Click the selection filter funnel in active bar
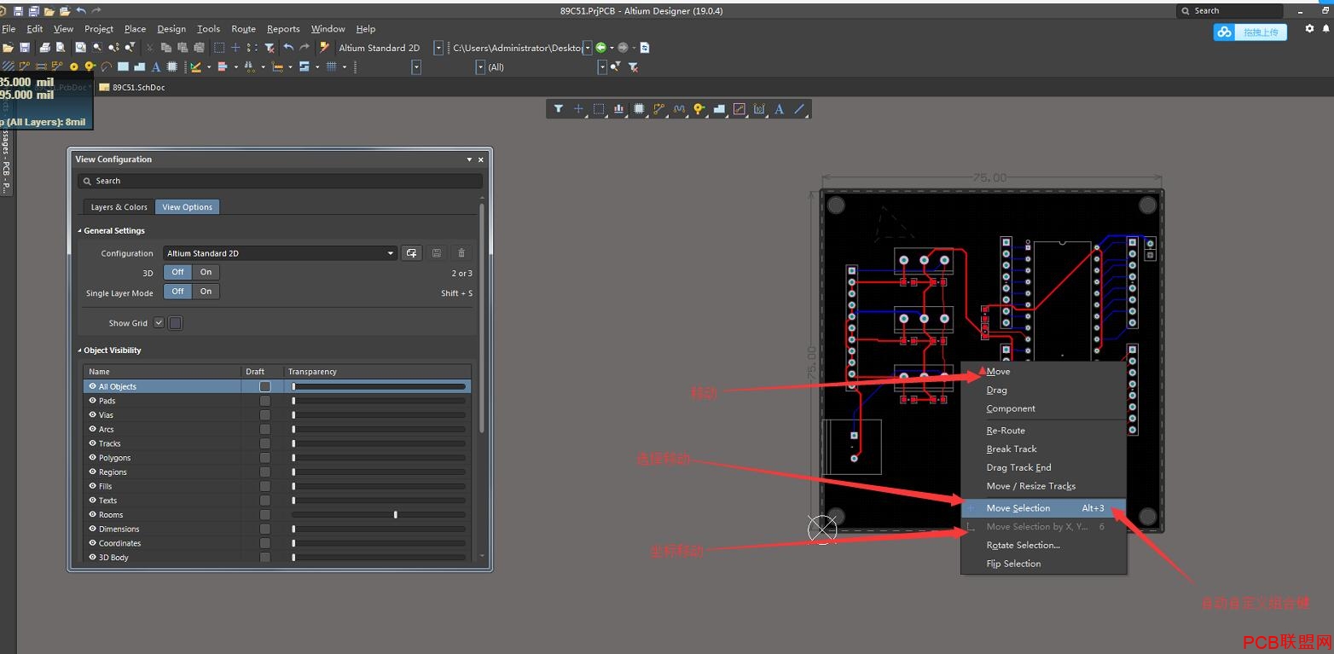This screenshot has width=1334, height=654. (558, 109)
